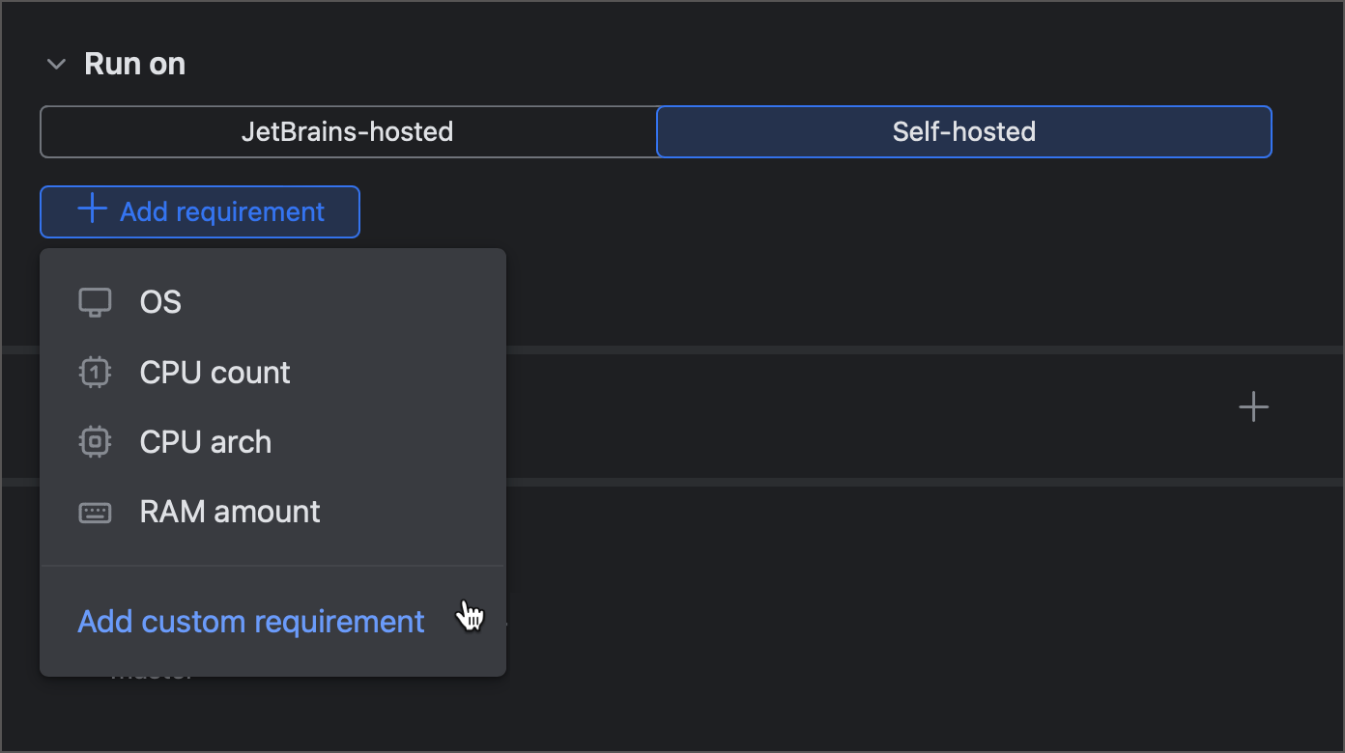Pick RAM amount as a requirement
This screenshot has height=753, width=1345.
pyautogui.click(x=230, y=512)
